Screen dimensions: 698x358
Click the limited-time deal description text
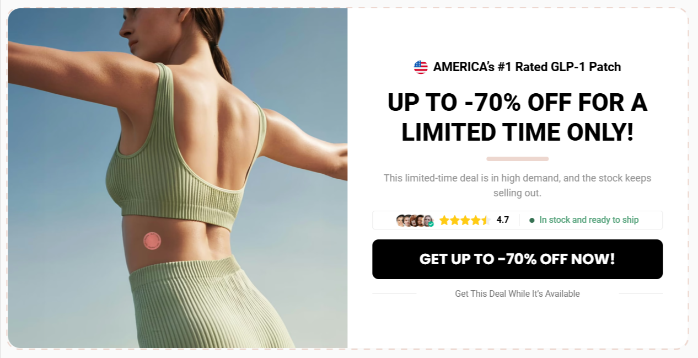point(517,186)
